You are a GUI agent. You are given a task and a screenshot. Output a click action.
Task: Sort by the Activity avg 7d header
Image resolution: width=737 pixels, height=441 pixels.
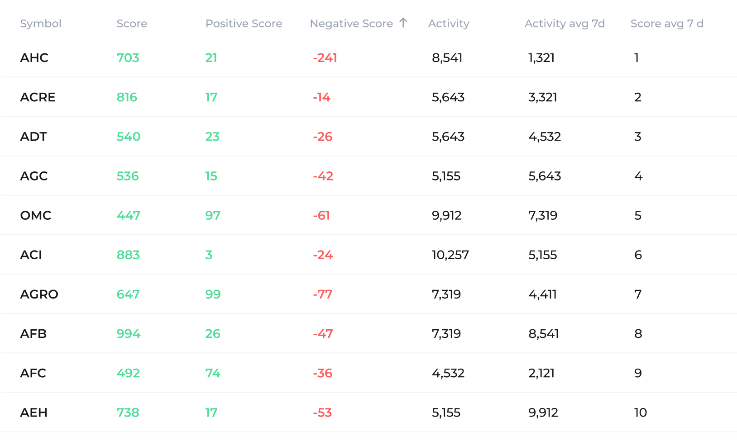click(565, 24)
